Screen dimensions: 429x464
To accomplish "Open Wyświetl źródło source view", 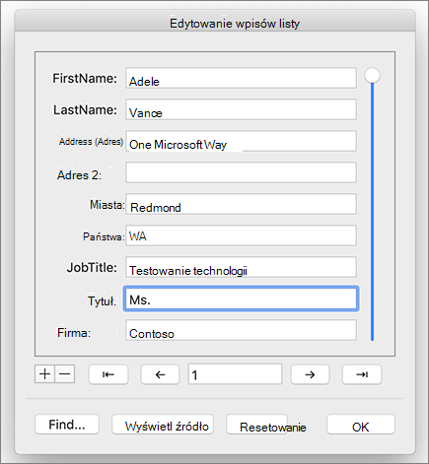I will coord(163,425).
